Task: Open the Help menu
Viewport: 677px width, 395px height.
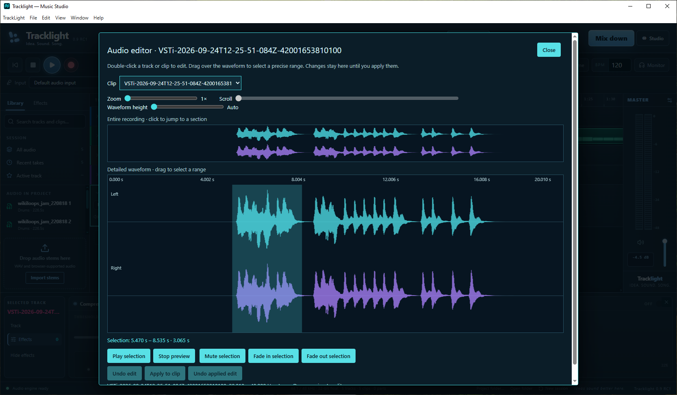Action: click(x=98, y=18)
